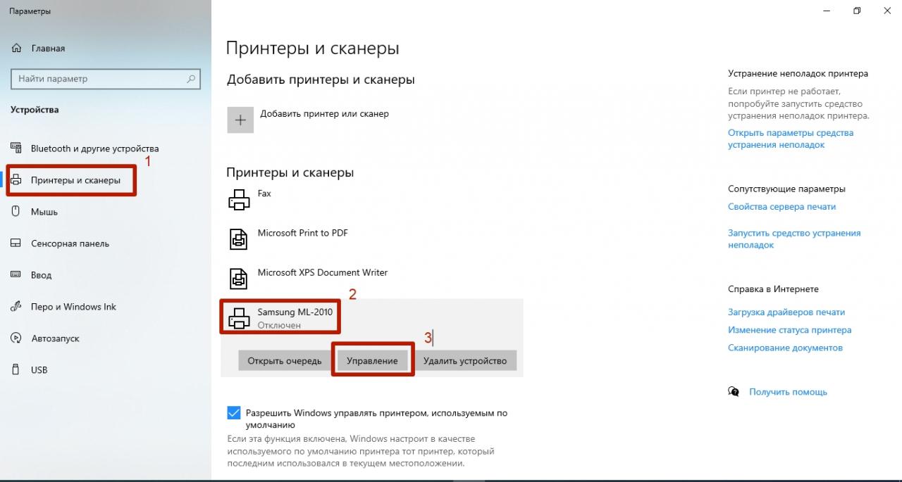The width and height of the screenshot is (902, 482).
Task: Click the Fax printer icon
Action: tap(240, 200)
